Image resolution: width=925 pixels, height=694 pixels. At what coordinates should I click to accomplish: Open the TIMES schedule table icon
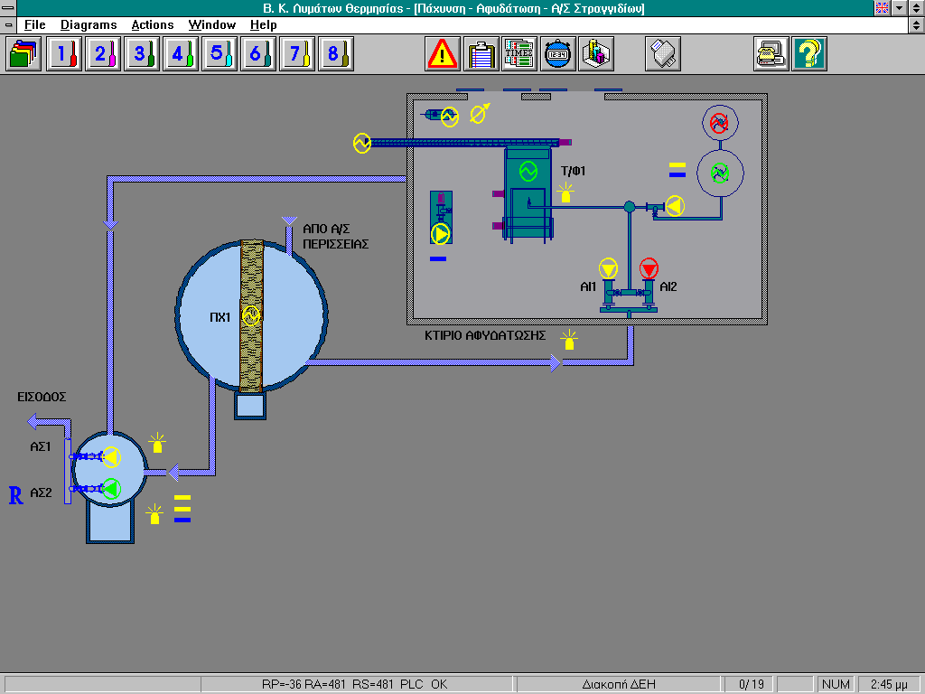pos(519,54)
